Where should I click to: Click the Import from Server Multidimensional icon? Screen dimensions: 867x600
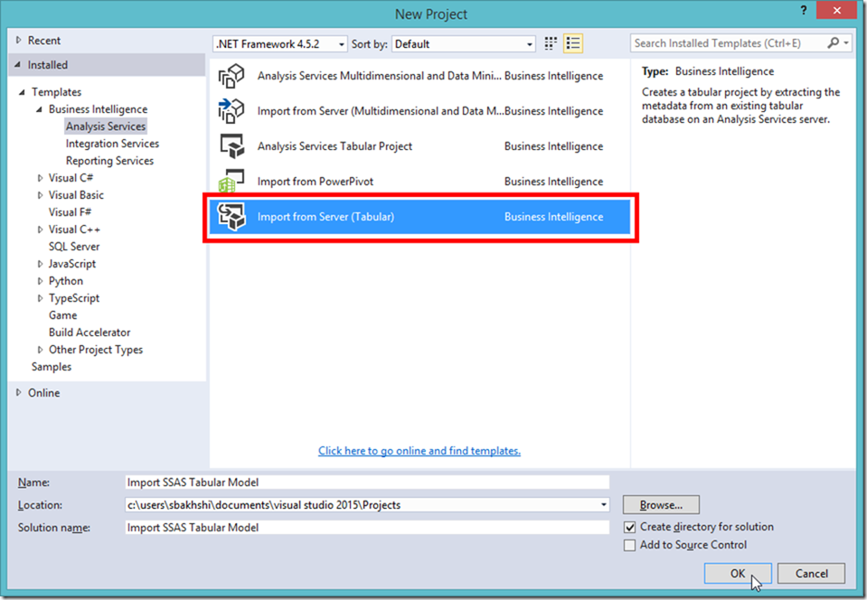pos(231,110)
